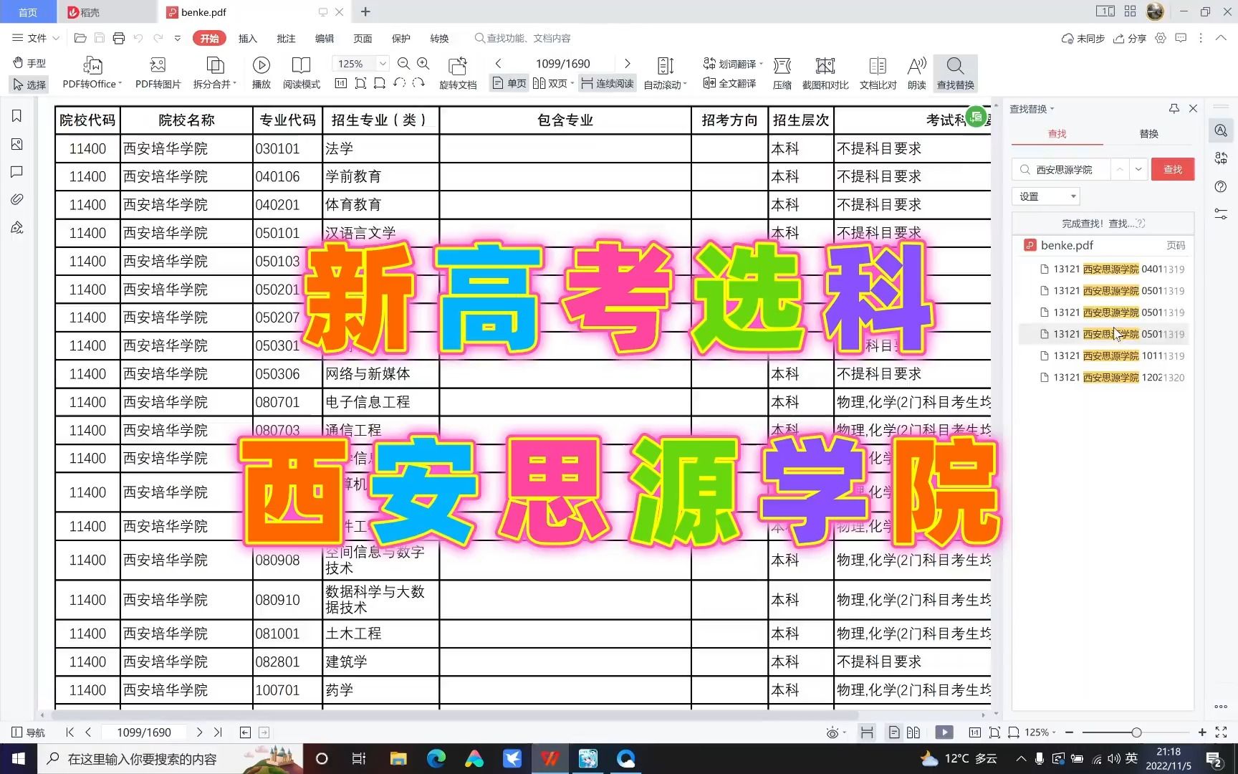
Task: Click the 旋转文档 rotate document icon
Action: pyautogui.click(x=458, y=73)
